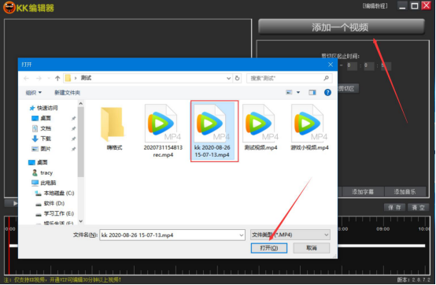Select 测试视频.mp4 file

[x=260, y=128]
